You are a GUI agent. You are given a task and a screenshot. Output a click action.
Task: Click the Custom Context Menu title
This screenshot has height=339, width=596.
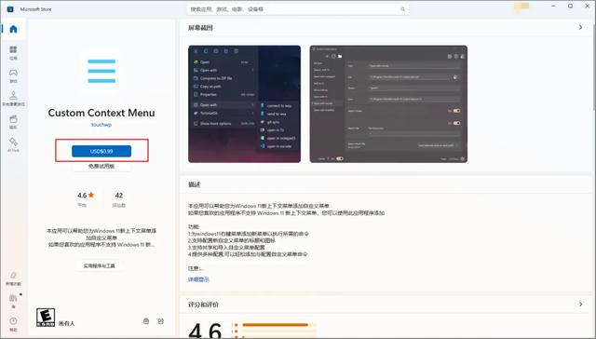point(102,113)
